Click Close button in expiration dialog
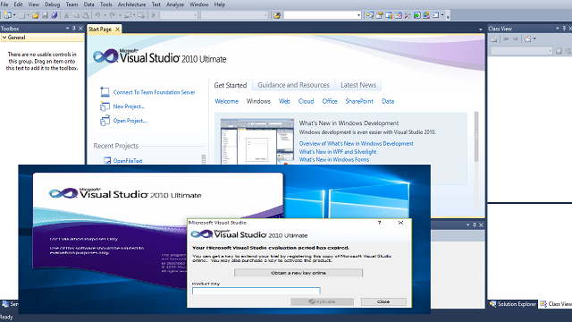This screenshot has width=572, height=322. [x=383, y=301]
